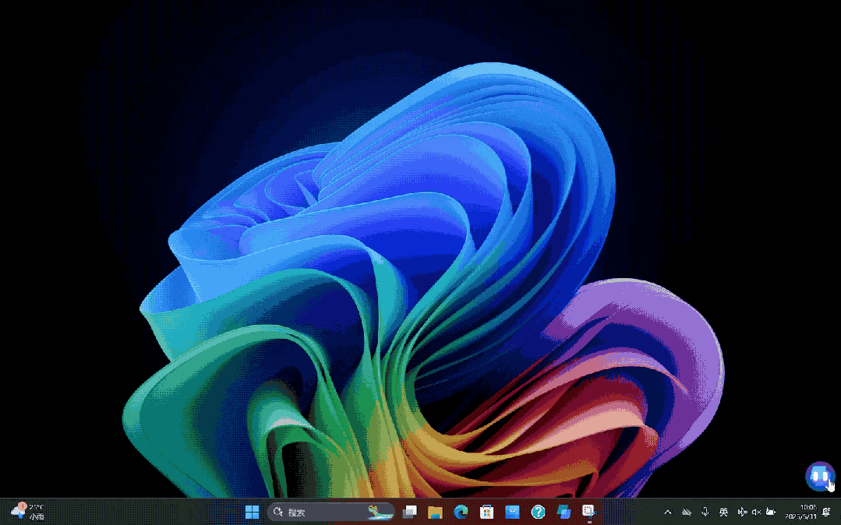This screenshot has width=841, height=525.
Task: Open the Get Help question mark app
Action: [x=538, y=512]
